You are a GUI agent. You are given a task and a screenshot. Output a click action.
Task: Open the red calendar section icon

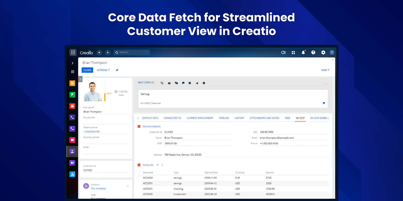72,106
